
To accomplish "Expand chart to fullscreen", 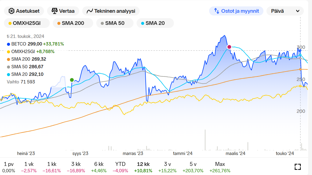I will click(x=297, y=167).
